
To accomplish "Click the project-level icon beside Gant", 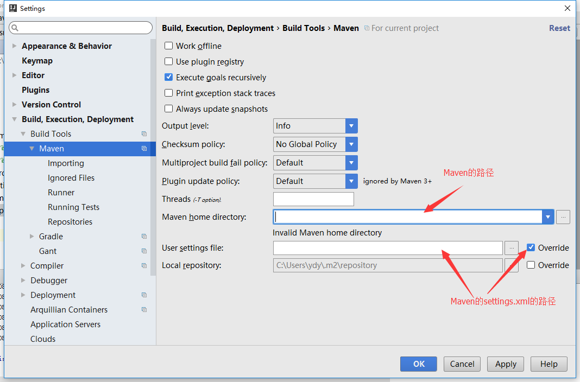I will tap(144, 251).
